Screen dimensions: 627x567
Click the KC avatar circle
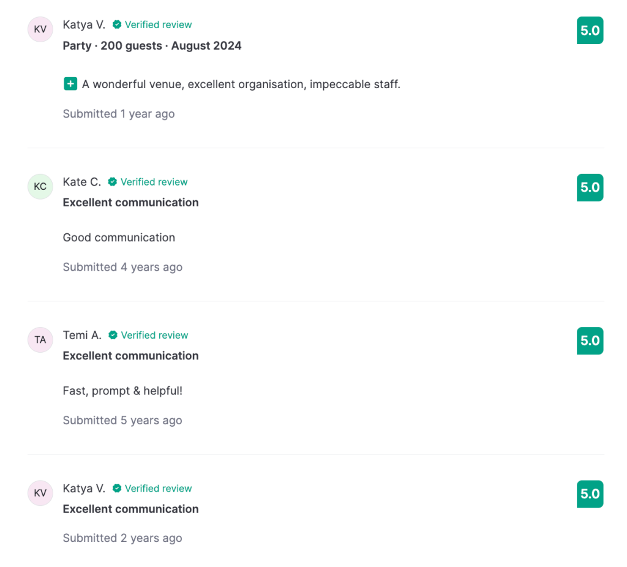(x=40, y=187)
